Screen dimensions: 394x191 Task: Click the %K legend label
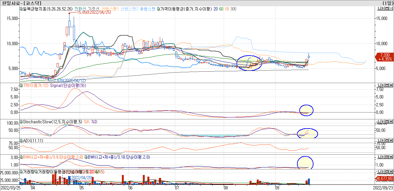click(x=87, y=122)
